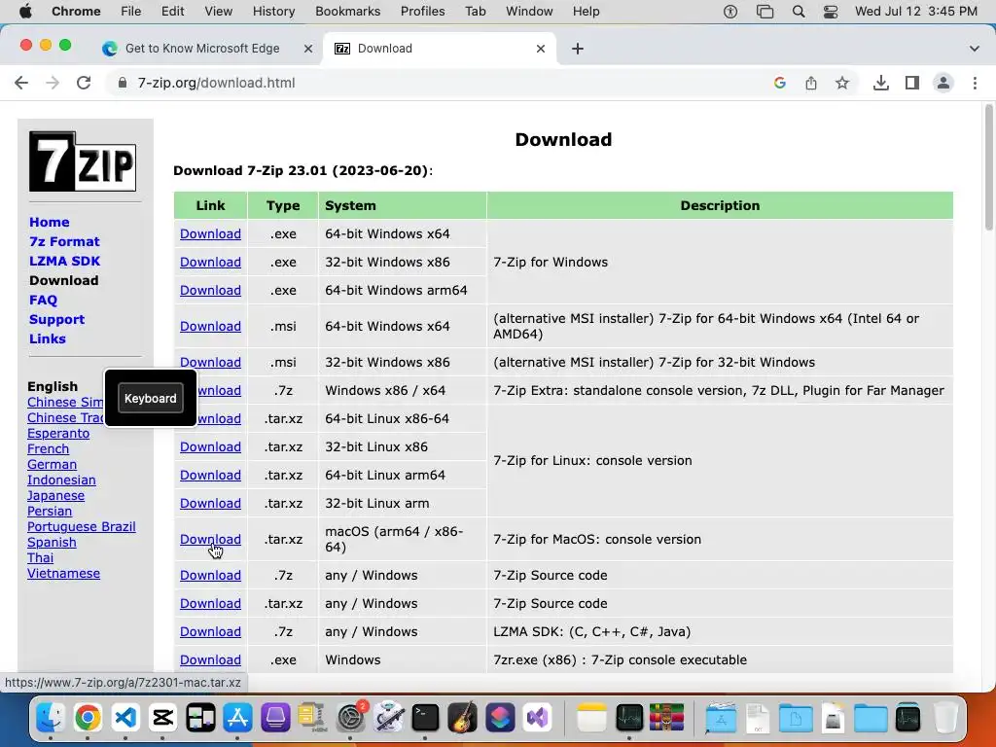Launch GarageBand from dock
This screenshot has width=996, height=747.
(x=462, y=718)
